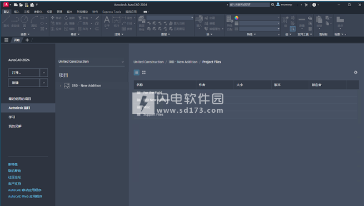
Task: Expand the 图层 (Layers) panel flyout
Action: point(166,34)
